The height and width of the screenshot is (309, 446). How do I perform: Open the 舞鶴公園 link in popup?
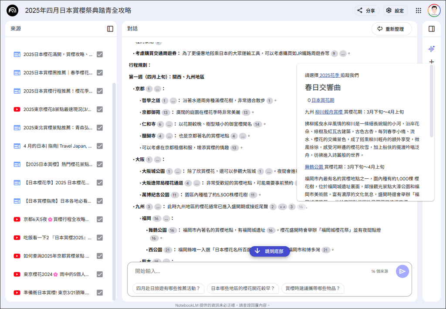coord(314,167)
